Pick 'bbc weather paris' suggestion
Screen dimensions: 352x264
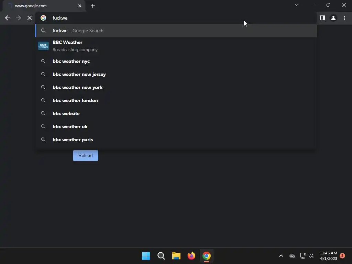coord(176,140)
